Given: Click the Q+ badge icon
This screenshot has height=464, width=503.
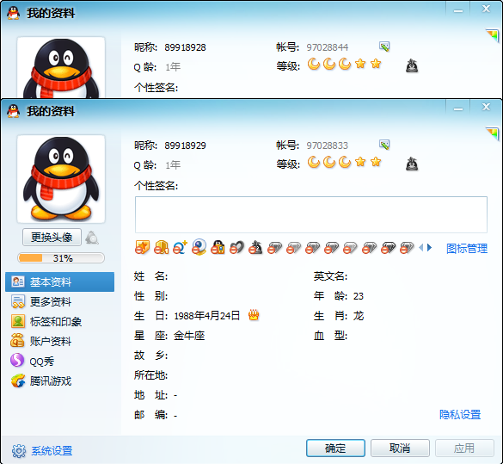Looking at the screenshot, I should [180, 248].
